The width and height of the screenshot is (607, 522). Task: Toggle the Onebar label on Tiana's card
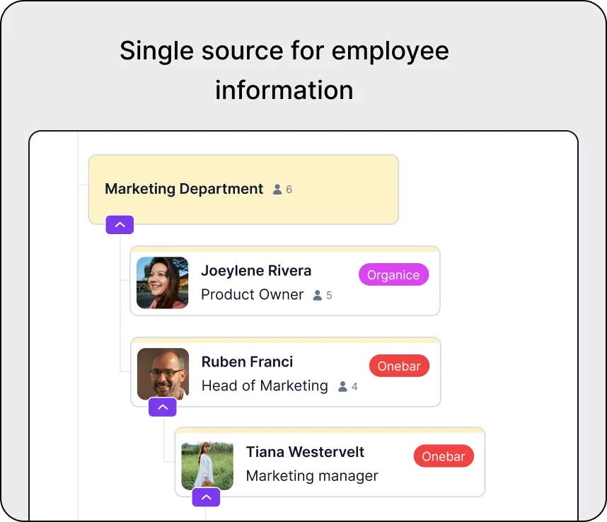[444, 456]
